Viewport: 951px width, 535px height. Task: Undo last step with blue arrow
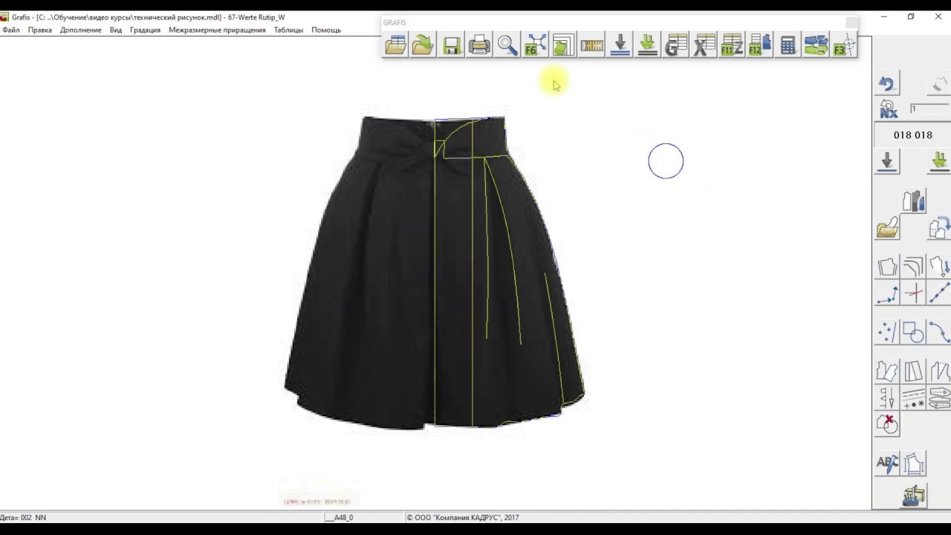(x=886, y=84)
